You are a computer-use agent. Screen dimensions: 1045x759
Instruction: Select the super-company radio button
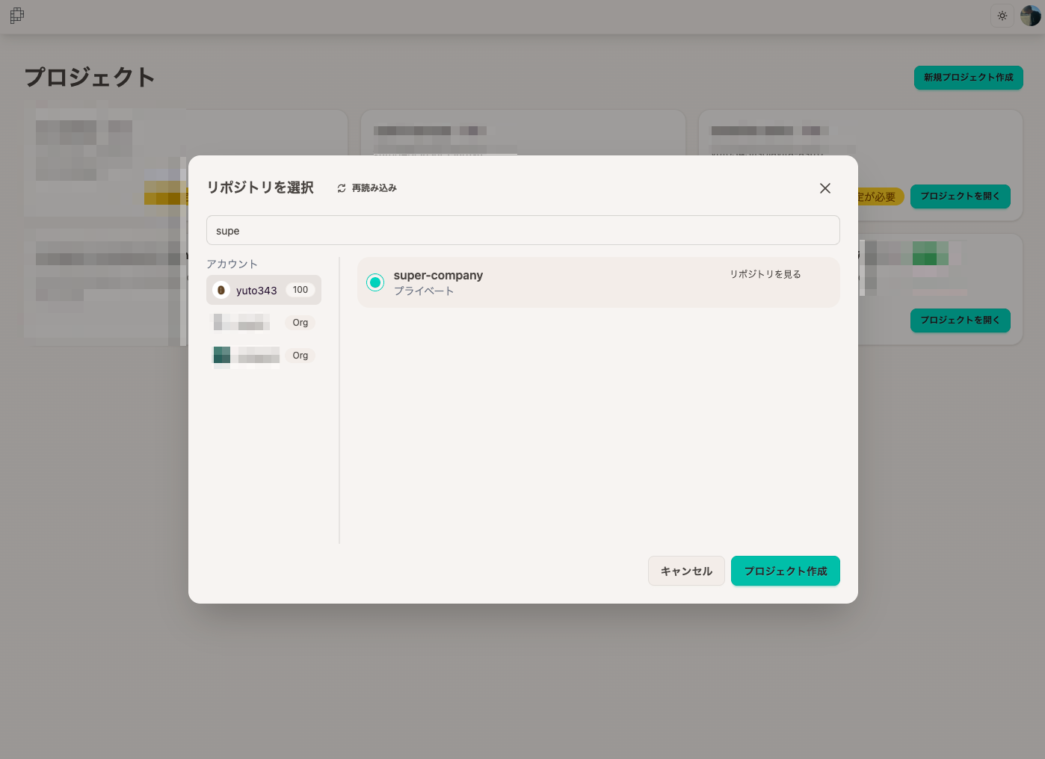pyautogui.click(x=375, y=282)
